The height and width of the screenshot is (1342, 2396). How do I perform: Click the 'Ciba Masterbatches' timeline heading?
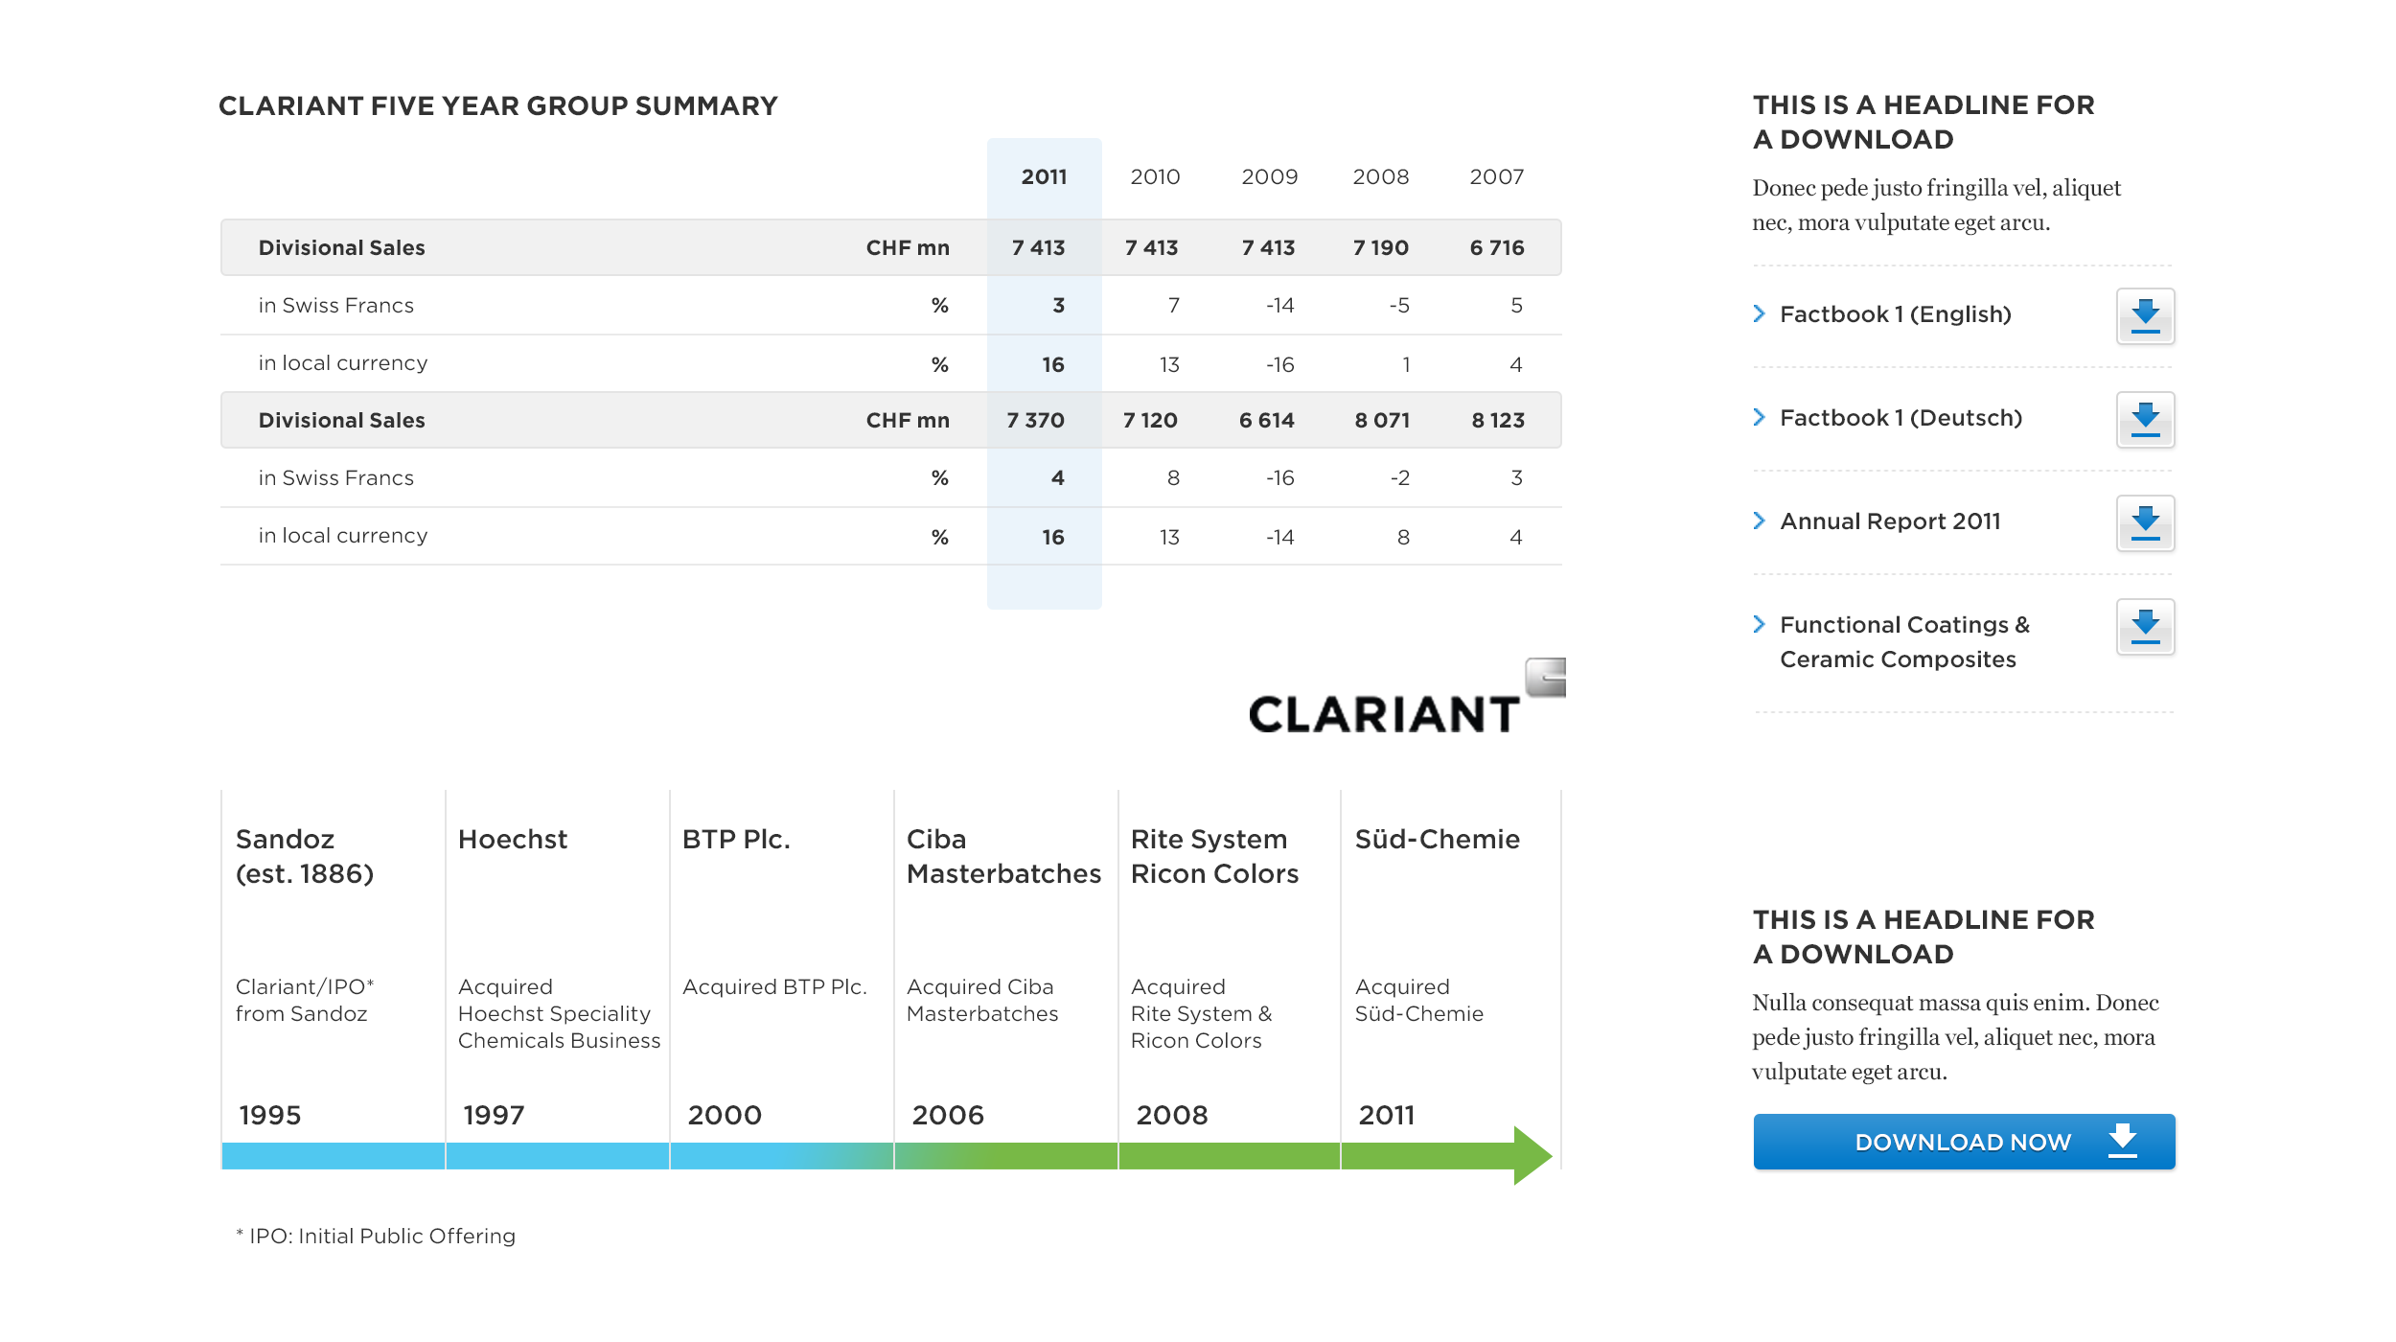[1003, 856]
